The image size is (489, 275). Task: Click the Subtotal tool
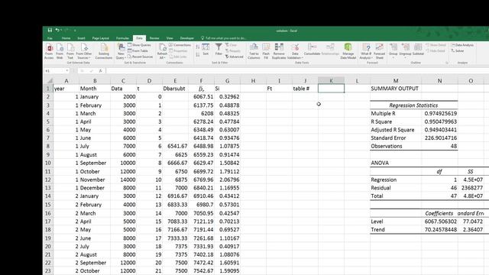point(418,49)
